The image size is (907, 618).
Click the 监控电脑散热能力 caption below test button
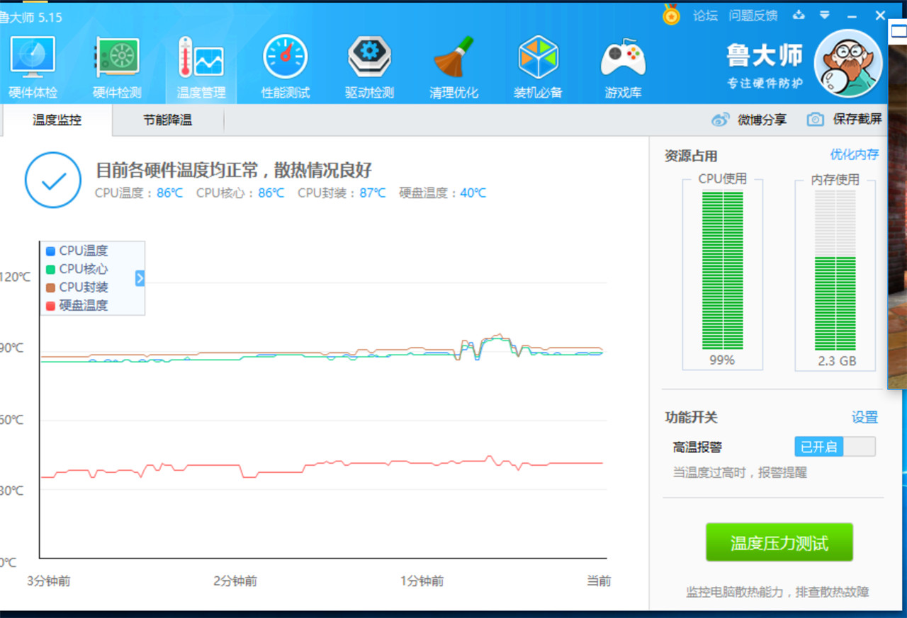click(x=777, y=592)
